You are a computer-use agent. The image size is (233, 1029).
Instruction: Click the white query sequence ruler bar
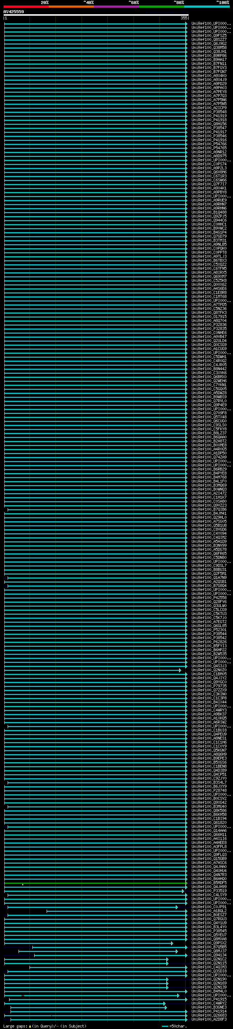(96, 15)
